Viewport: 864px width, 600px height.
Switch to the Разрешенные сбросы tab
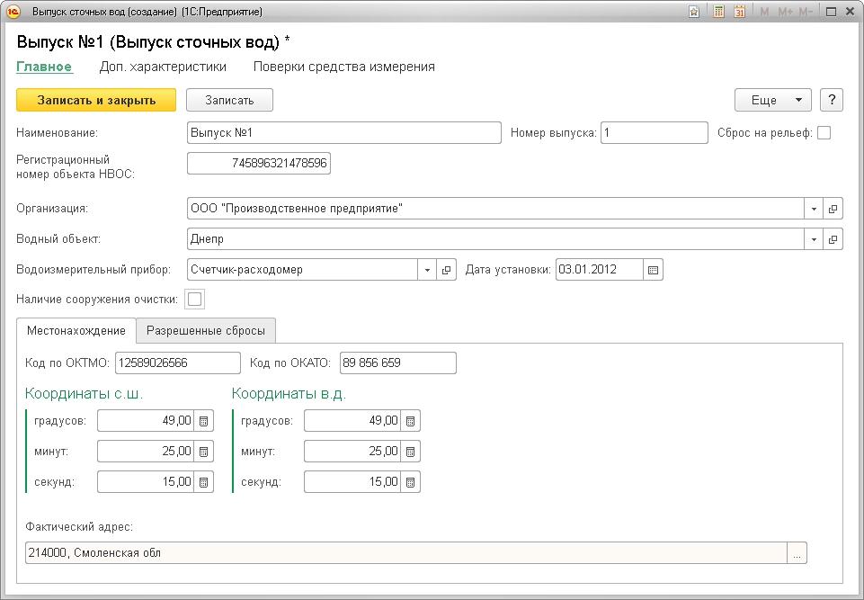pyautogui.click(x=206, y=331)
